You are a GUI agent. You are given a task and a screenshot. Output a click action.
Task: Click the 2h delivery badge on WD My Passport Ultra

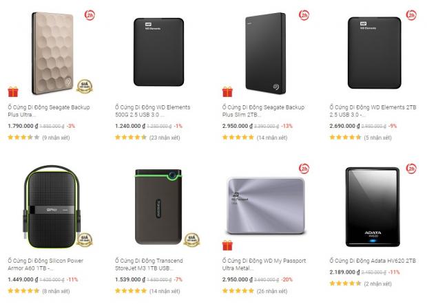(304, 168)
